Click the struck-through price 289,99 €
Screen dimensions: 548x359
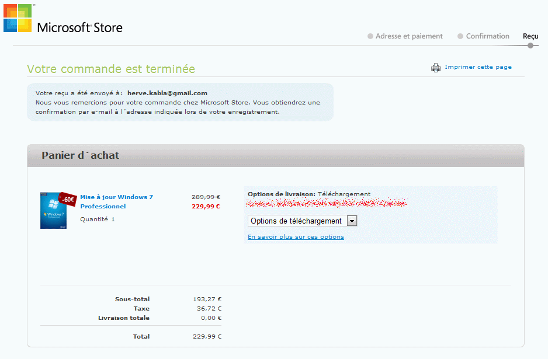point(206,197)
